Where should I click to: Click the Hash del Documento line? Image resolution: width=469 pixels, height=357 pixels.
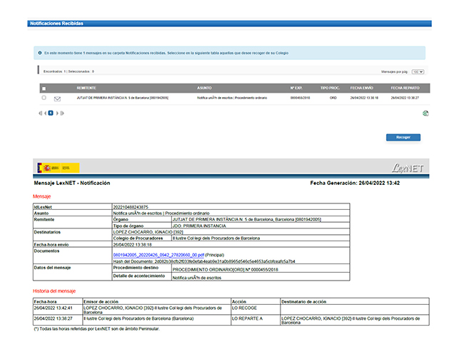coord(204,261)
